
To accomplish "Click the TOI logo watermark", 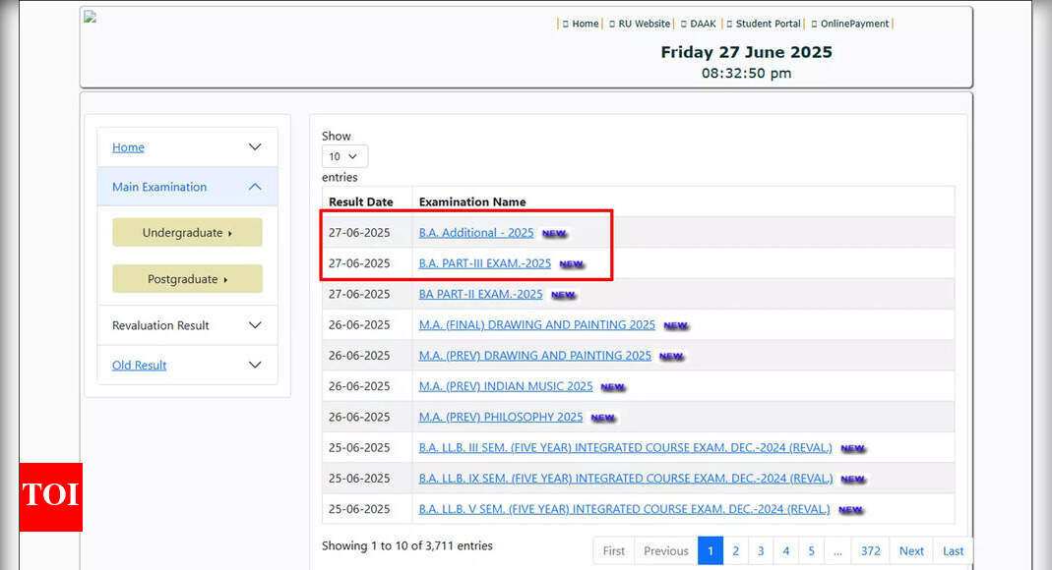I will (50, 495).
